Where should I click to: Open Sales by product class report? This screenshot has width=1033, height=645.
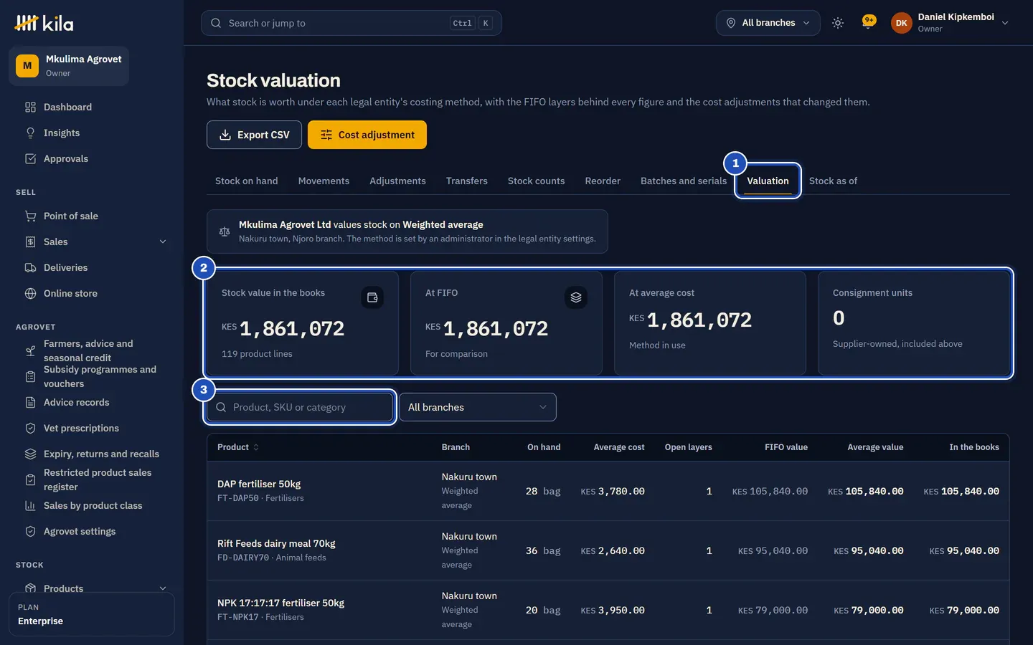(92, 506)
